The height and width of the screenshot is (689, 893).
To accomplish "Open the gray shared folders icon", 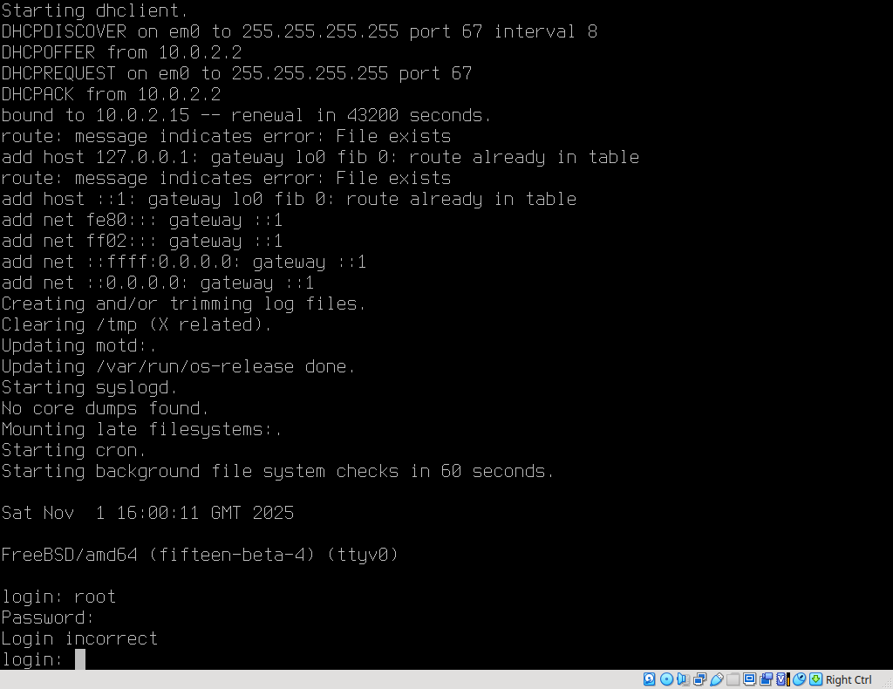I will [x=733, y=679].
